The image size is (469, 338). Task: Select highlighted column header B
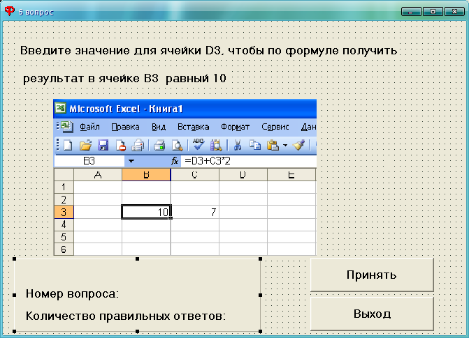(x=146, y=175)
